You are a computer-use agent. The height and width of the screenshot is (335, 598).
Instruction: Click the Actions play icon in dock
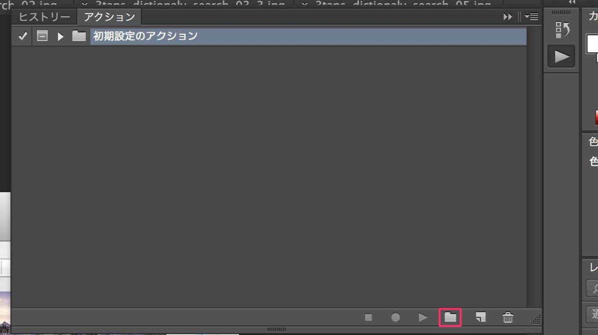point(561,57)
